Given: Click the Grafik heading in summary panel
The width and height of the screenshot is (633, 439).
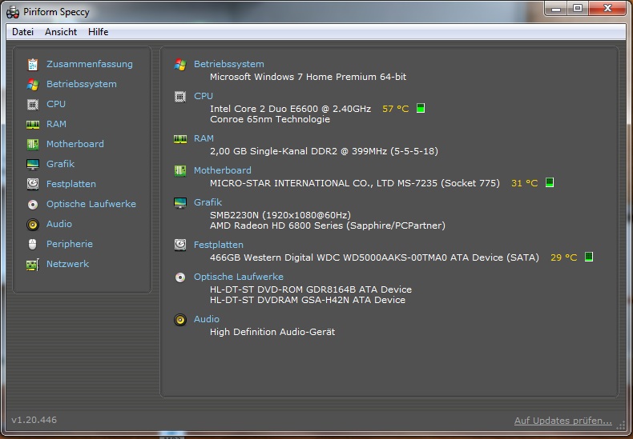Looking at the screenshot, I should click(208, 202).
